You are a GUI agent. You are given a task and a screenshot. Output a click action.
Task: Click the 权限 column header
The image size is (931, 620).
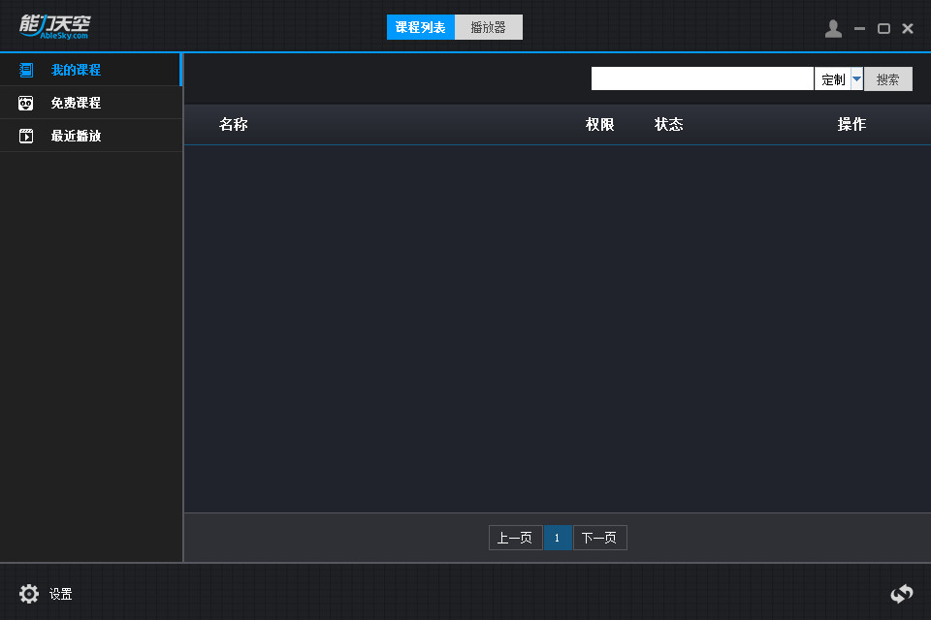pyautogui.click(x=599, y=124)
